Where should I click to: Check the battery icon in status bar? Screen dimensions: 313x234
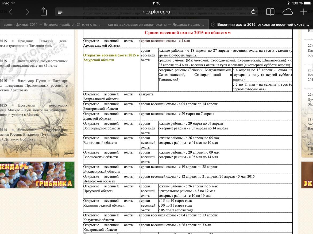(x=307, y=3)
